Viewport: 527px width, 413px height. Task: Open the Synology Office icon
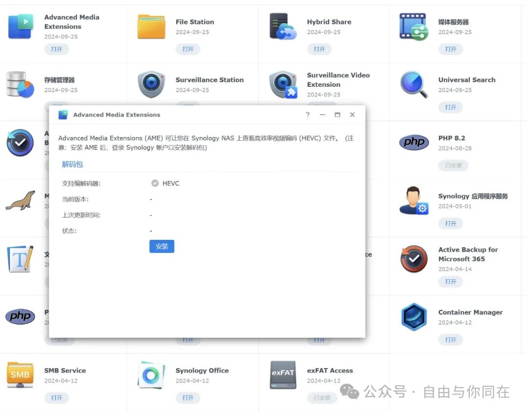[151, 375]
